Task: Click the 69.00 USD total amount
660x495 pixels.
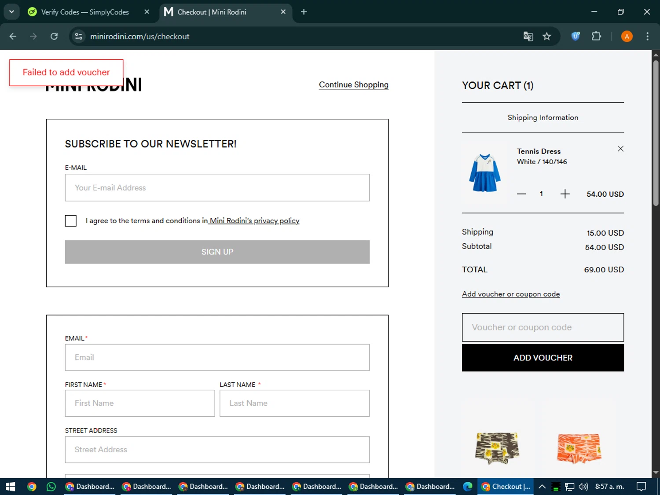Action: pyautogui.click(x=604, y=270)
